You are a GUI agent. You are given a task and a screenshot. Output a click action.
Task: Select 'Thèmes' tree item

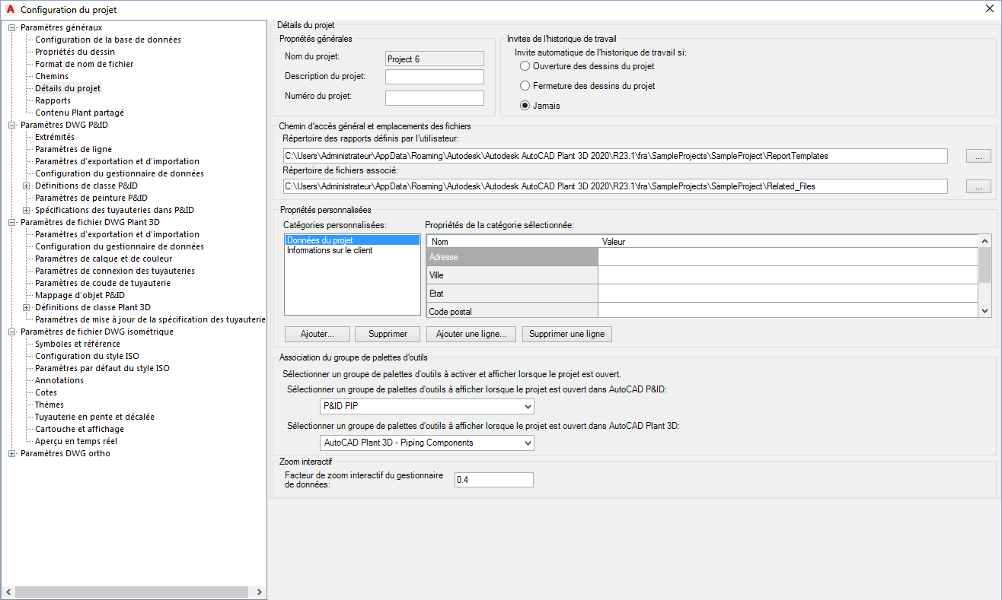[x=49, y=405]
